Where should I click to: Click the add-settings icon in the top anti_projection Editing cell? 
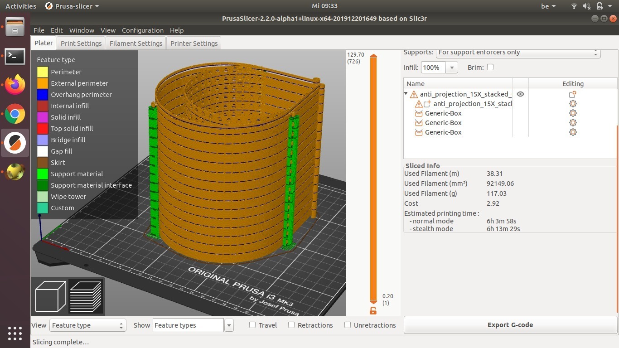(x=573, y=94)
